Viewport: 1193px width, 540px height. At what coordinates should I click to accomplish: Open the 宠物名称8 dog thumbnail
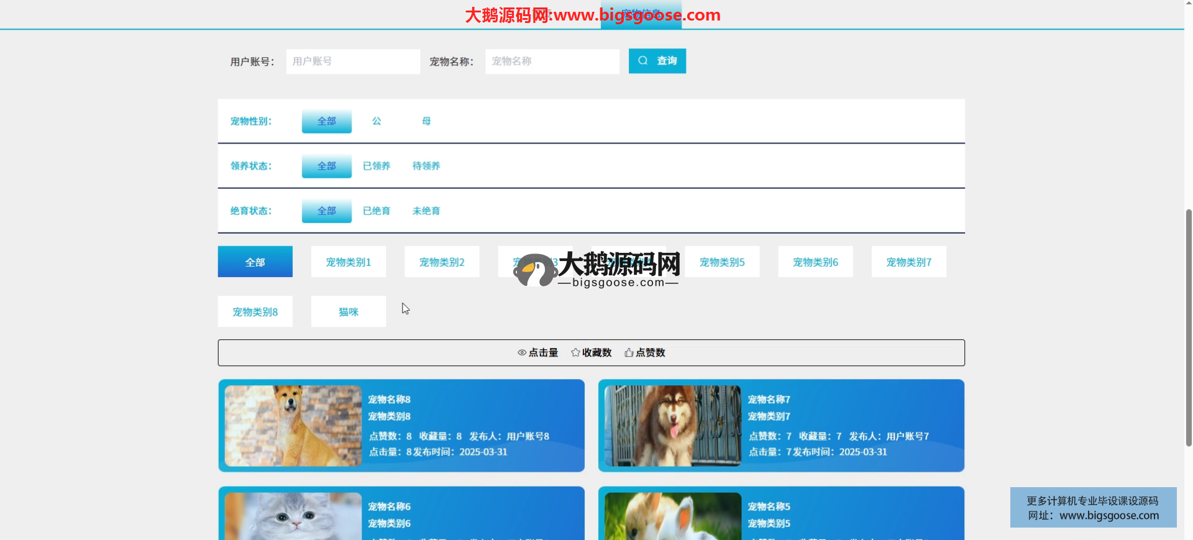click(x=293, y=426)
